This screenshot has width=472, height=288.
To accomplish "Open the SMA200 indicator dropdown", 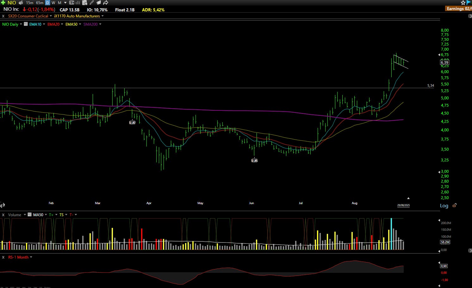I will click(x=100, y=24).
